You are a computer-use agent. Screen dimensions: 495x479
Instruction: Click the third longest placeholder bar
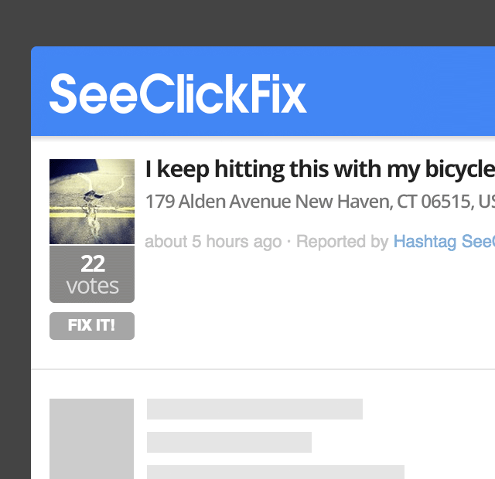275,472
